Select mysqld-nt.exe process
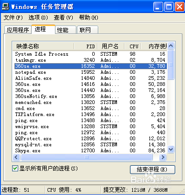The width and height of the screenshot is (185, 195). (x=90, y=144)
